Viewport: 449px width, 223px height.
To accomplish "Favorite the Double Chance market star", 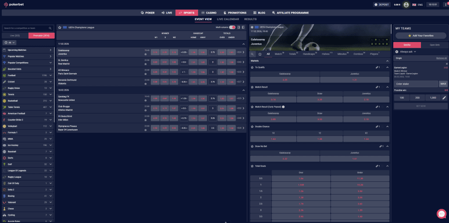I will (252, 127).
